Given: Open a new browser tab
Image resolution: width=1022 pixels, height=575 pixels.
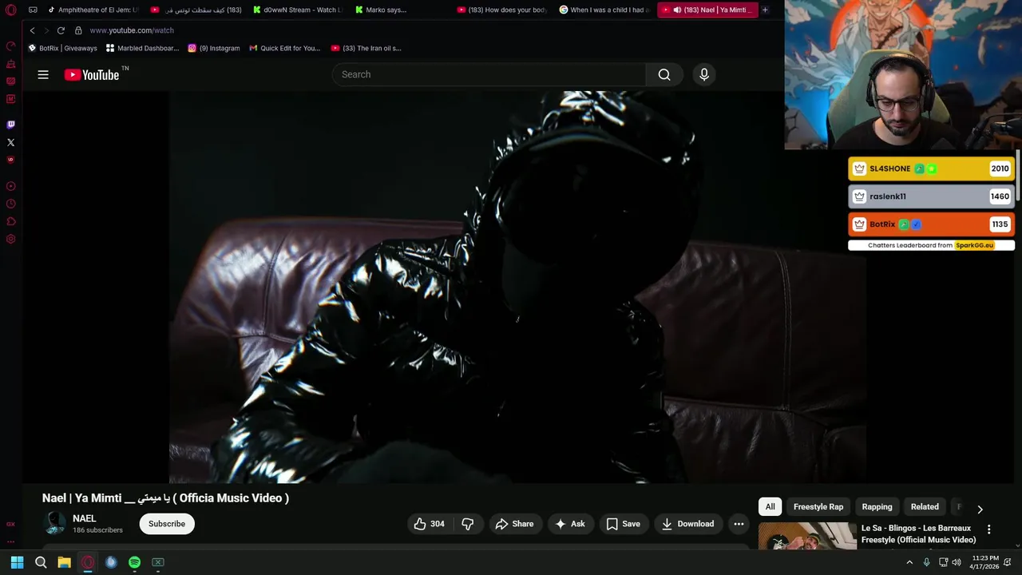Looking at the screenshot, I should click(765, 10).
